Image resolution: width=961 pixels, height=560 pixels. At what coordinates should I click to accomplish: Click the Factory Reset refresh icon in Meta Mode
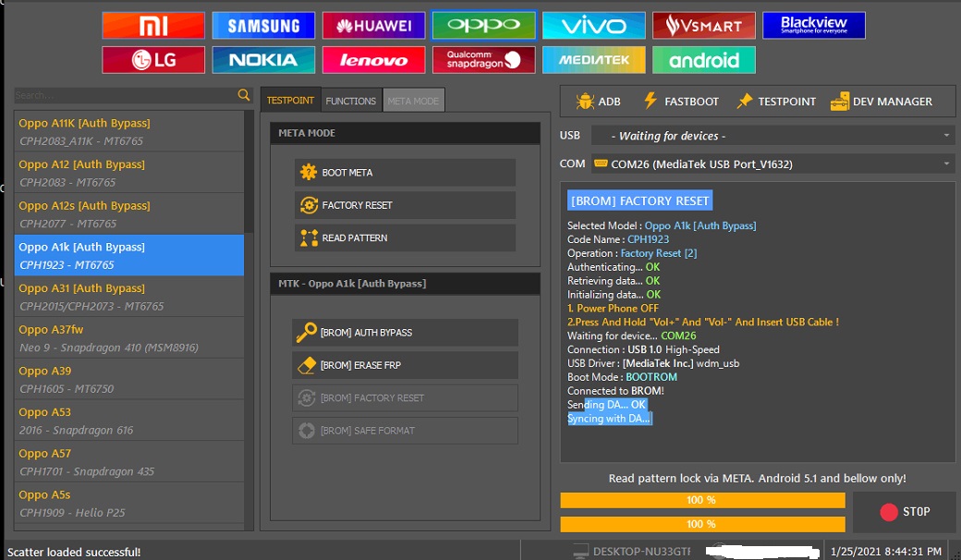[x=309, y=205]
